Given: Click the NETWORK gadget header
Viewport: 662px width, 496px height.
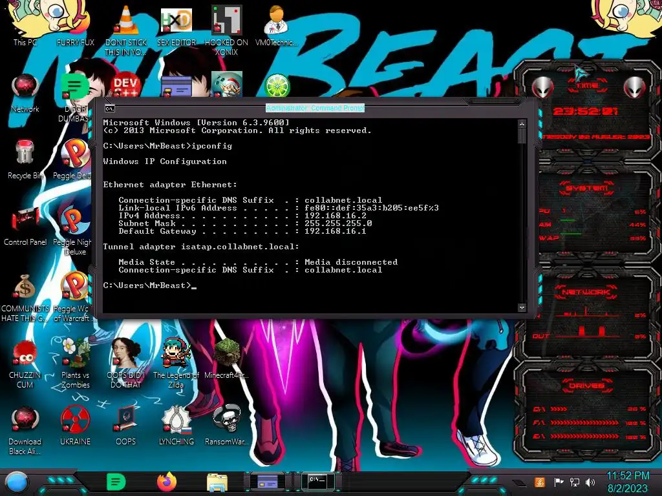Looking at the screenshot, I should (x=587, y=292).
